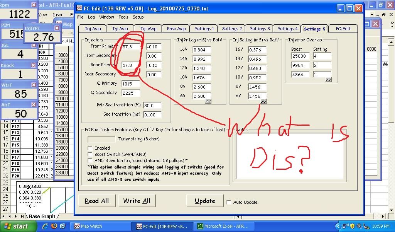Viewport: 395px width, 232px height.
Task: Click the InjPr Lag 16V value 0.804
Action: pyautogui.click(x=202, y=50)
